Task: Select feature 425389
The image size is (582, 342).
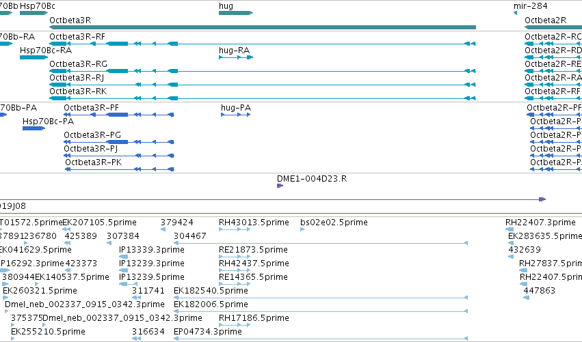Action: [x=81, y=236]
